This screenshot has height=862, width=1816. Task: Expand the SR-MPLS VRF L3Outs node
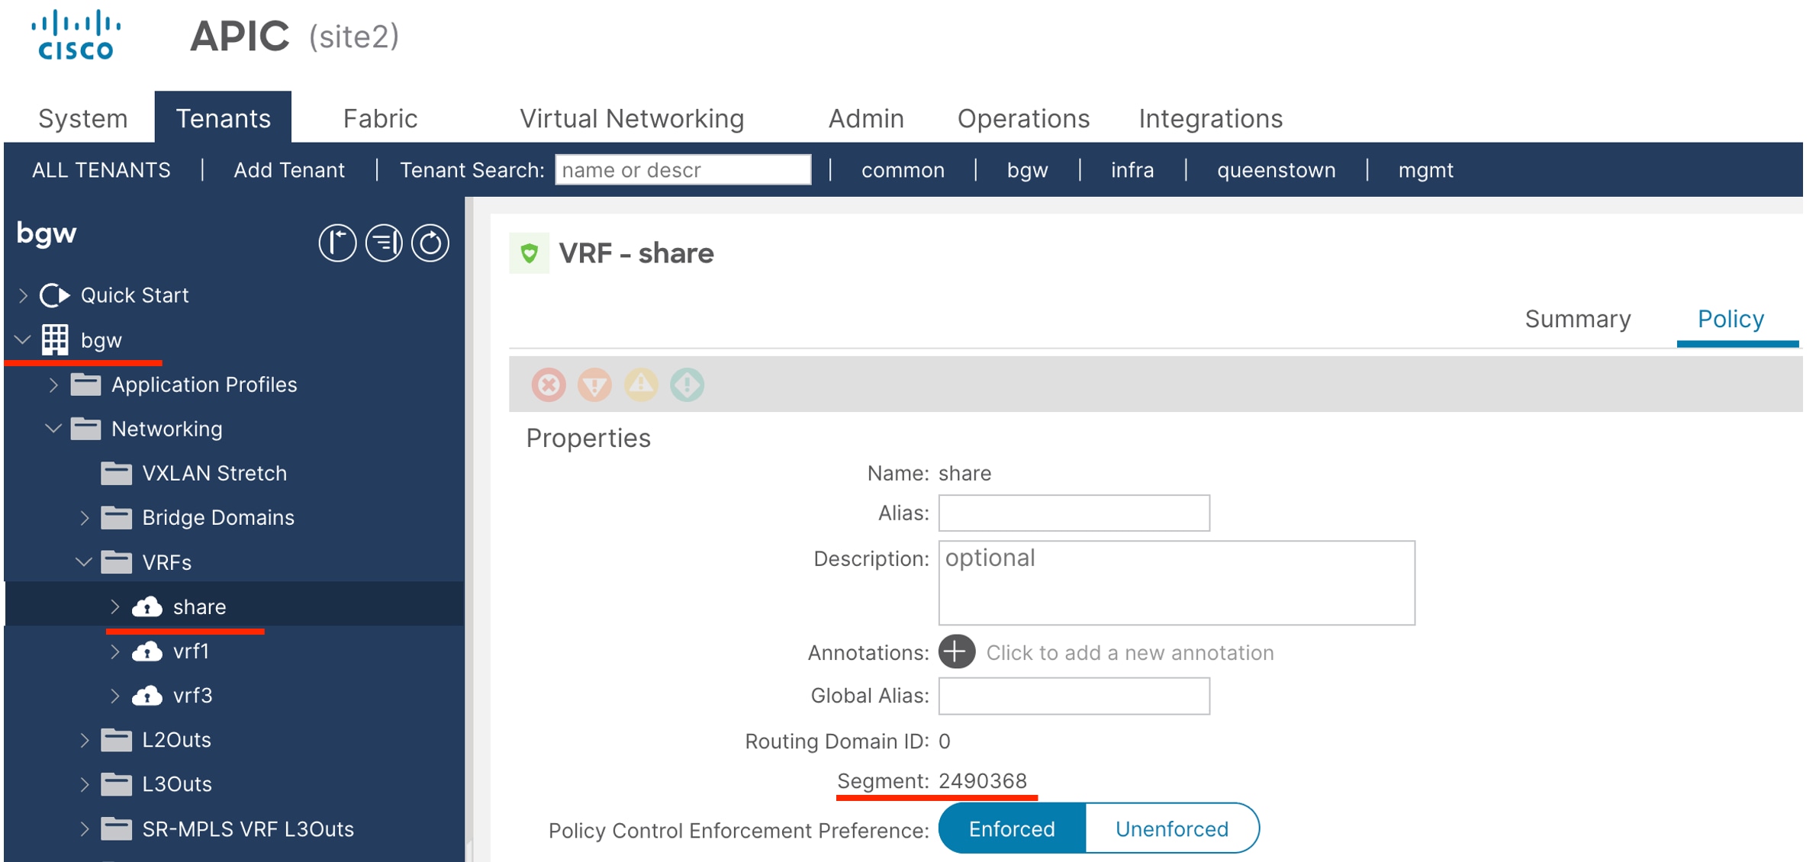[84, 829]
